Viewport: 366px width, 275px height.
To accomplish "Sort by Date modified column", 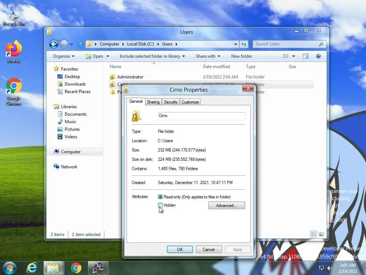I will (222, 66).
